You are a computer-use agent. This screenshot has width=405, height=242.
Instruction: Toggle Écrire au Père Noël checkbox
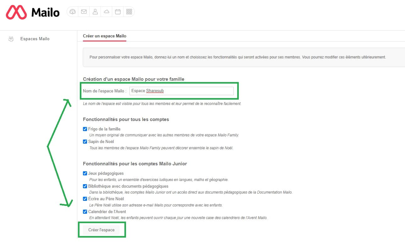pyautogui.click(x=85, y=199)
